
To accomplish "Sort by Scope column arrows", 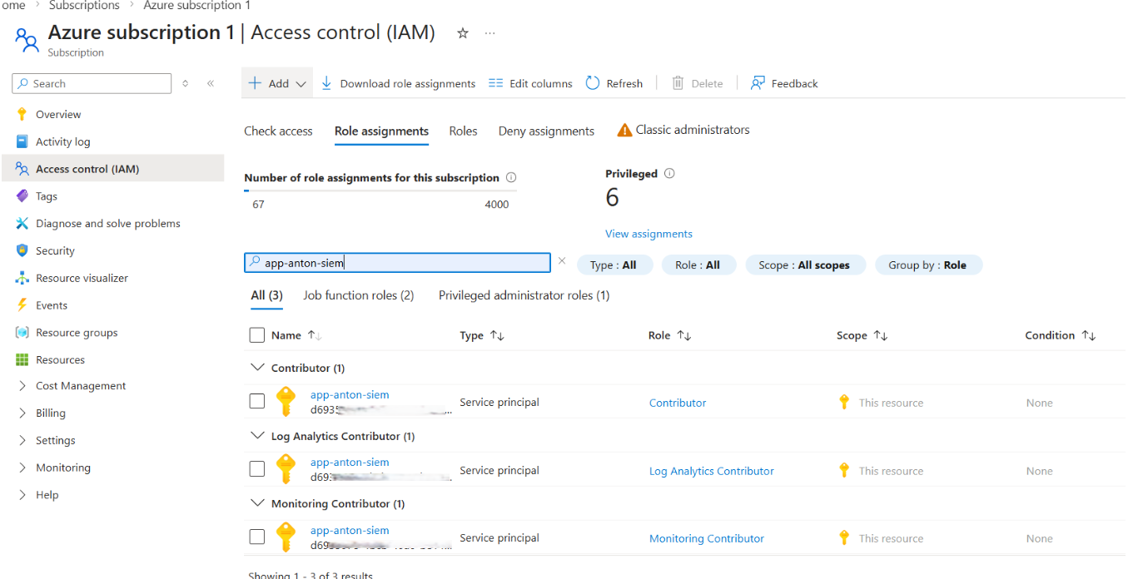I will click(881, 335).
